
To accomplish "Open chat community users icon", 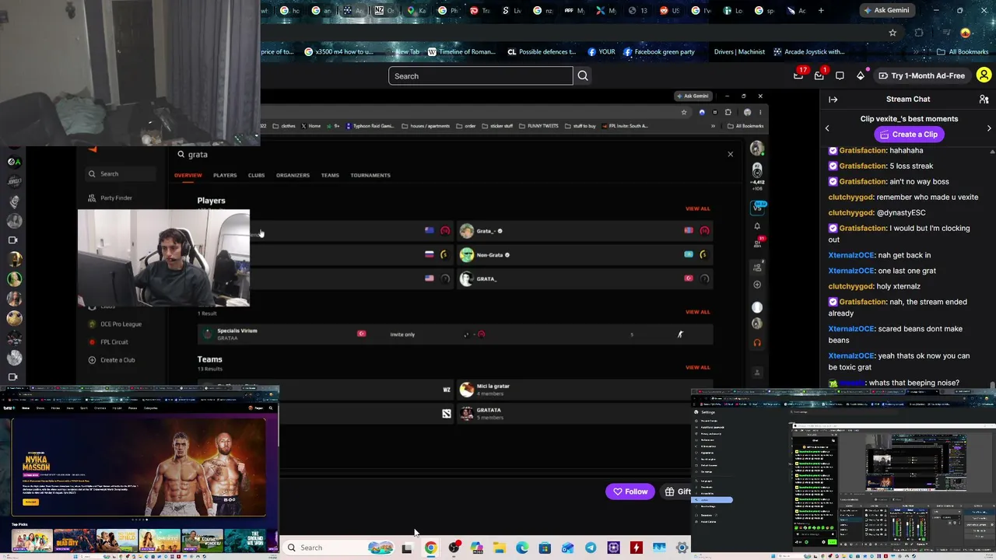I will (984, 100).
